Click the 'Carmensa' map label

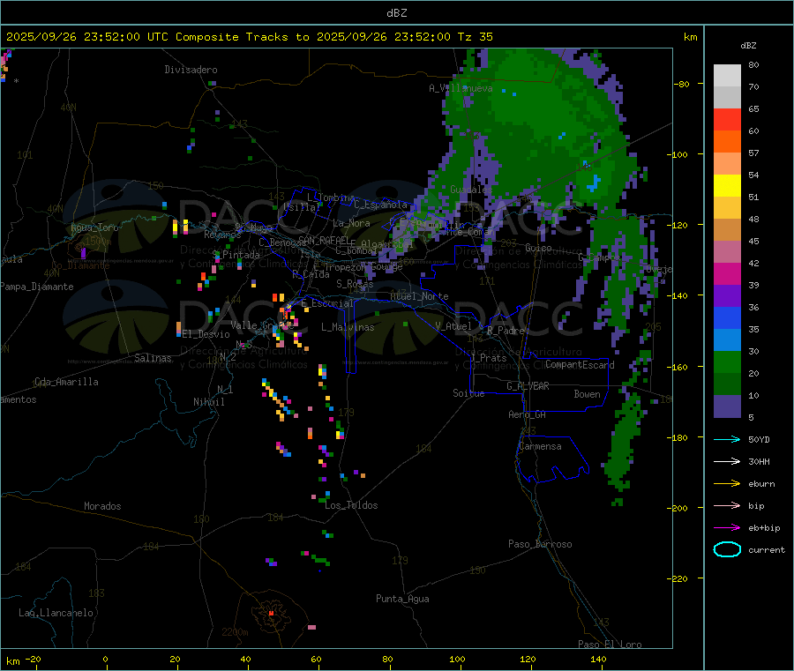pos(540,446)
